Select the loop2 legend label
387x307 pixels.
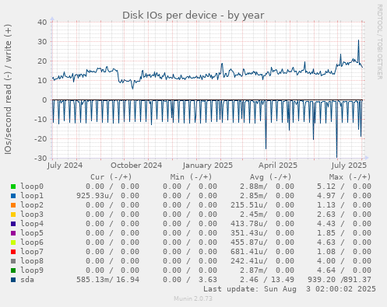click(32, 205)
